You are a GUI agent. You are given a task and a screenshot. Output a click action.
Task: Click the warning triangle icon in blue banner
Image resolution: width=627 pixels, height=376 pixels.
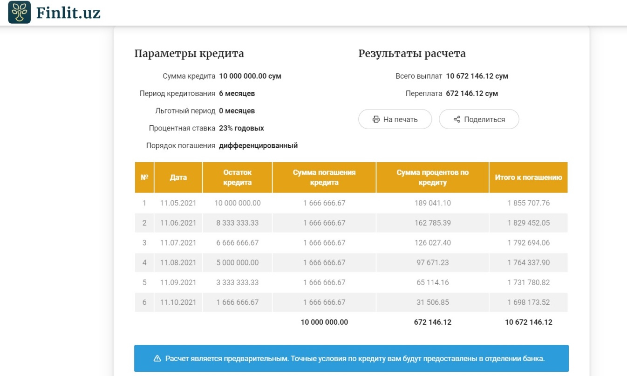(157, 359)
